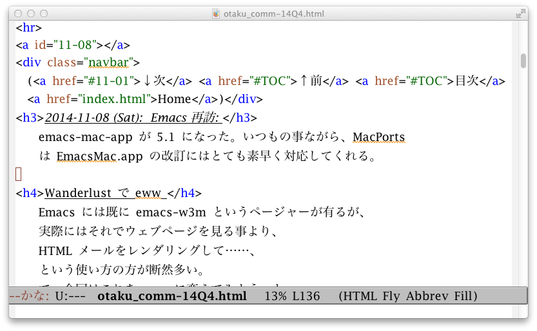
Task: Click the misspelled word navbar
Action: 108,62
